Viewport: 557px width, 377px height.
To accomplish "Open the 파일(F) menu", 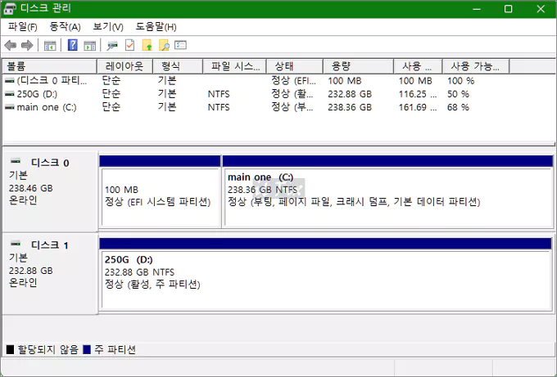I will [x=23, y=27].
